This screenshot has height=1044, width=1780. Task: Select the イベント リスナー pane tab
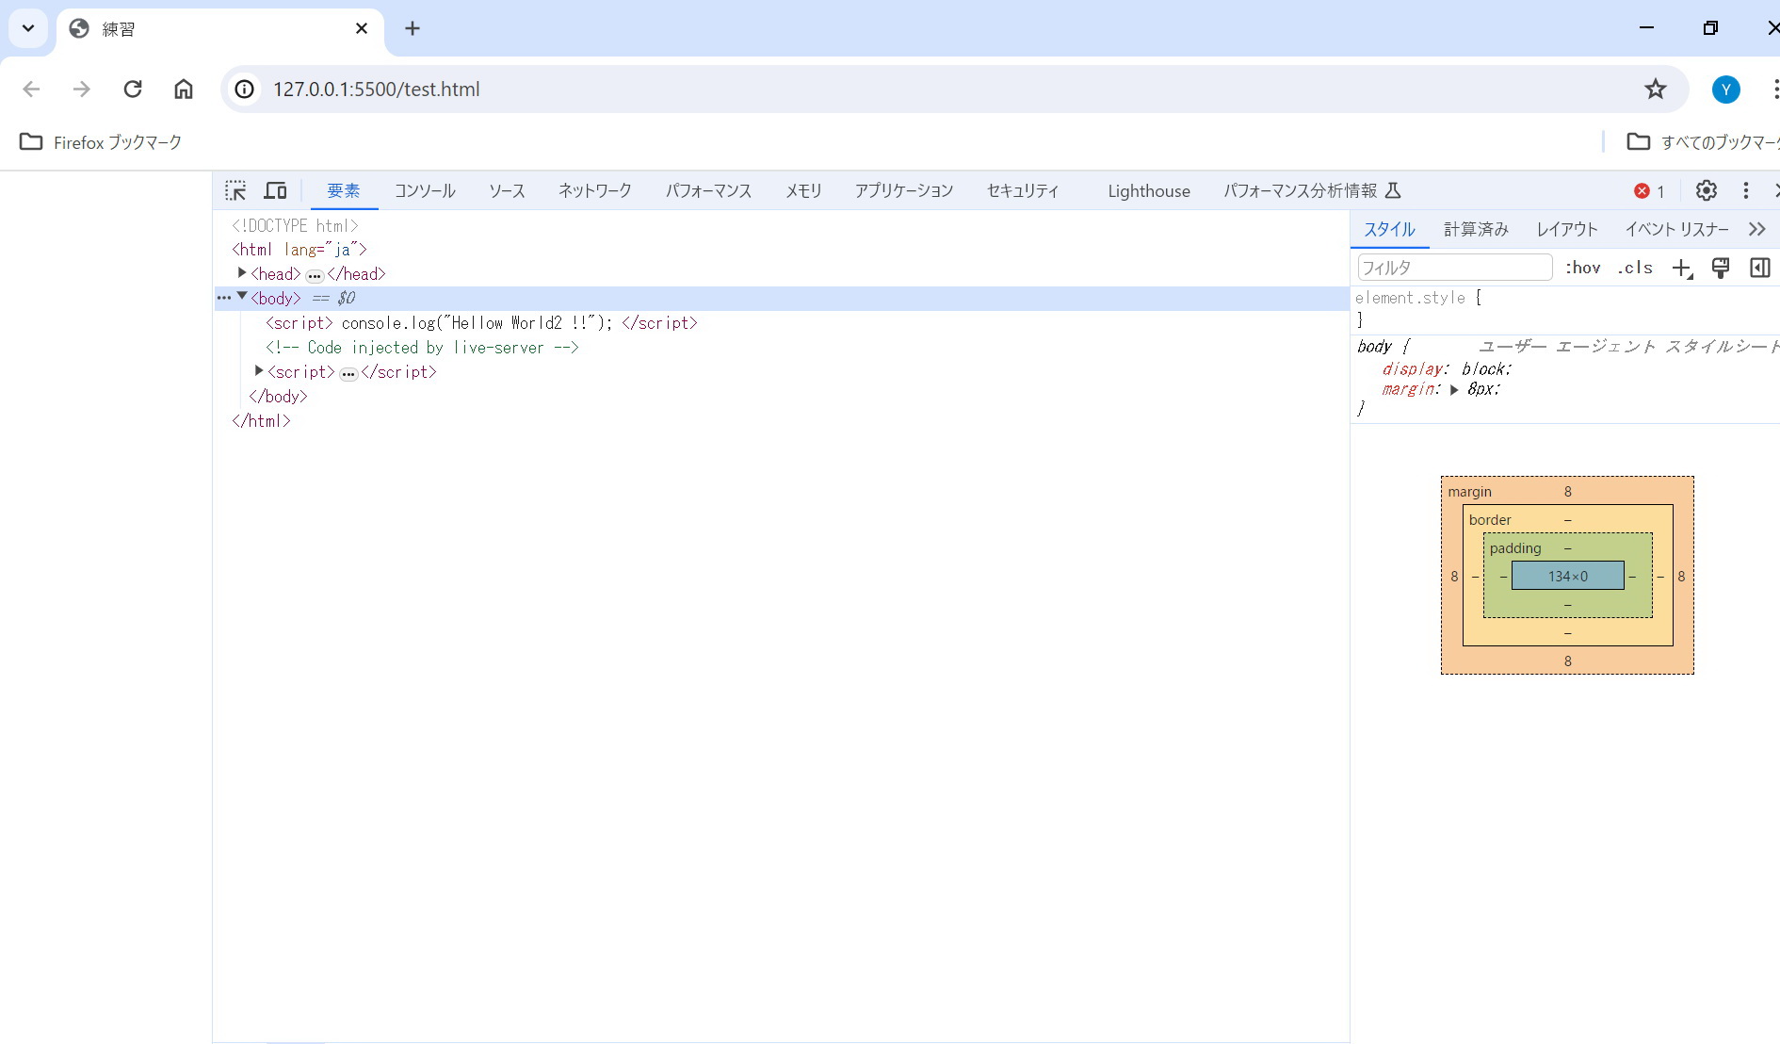tap(1676, 229)
